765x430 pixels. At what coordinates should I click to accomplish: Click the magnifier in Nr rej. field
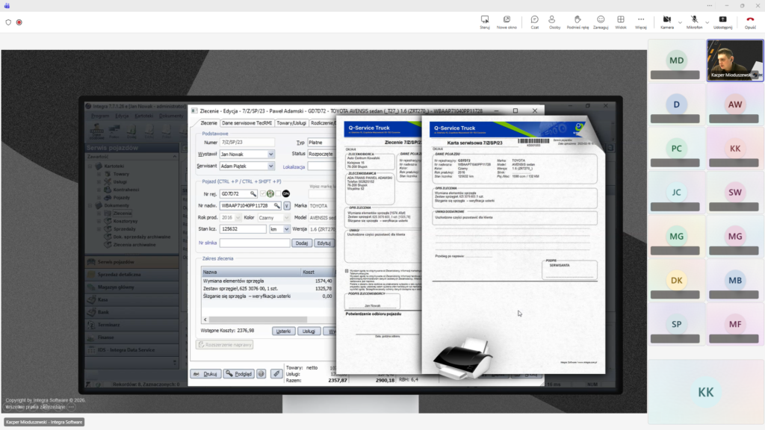[255, 193]
